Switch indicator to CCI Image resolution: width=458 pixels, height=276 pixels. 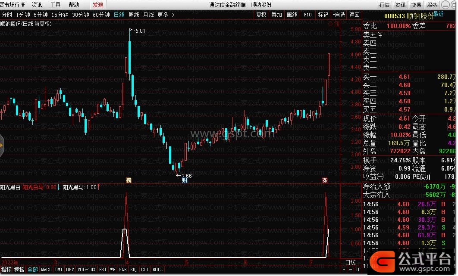click(x=145, y=270)
